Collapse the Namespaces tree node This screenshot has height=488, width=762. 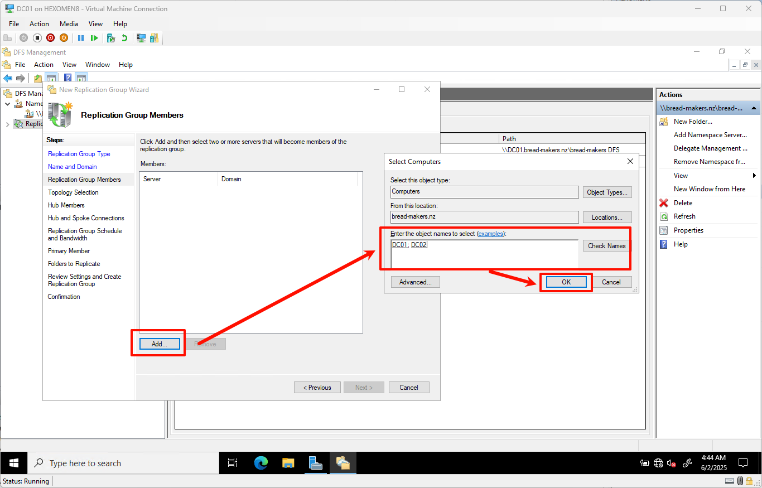point(7,104)
